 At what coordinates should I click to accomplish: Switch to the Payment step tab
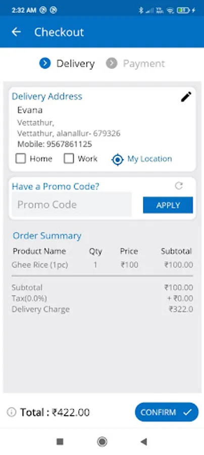(135, 64)
